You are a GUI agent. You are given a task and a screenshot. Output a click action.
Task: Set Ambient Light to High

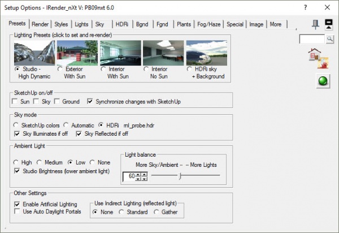[16, 161]
